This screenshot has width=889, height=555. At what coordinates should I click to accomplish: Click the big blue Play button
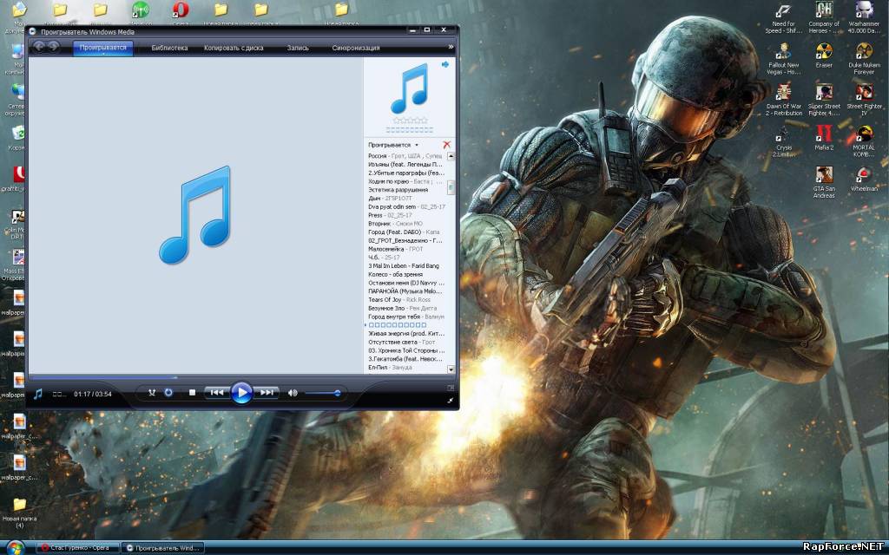tap(241, 393)
